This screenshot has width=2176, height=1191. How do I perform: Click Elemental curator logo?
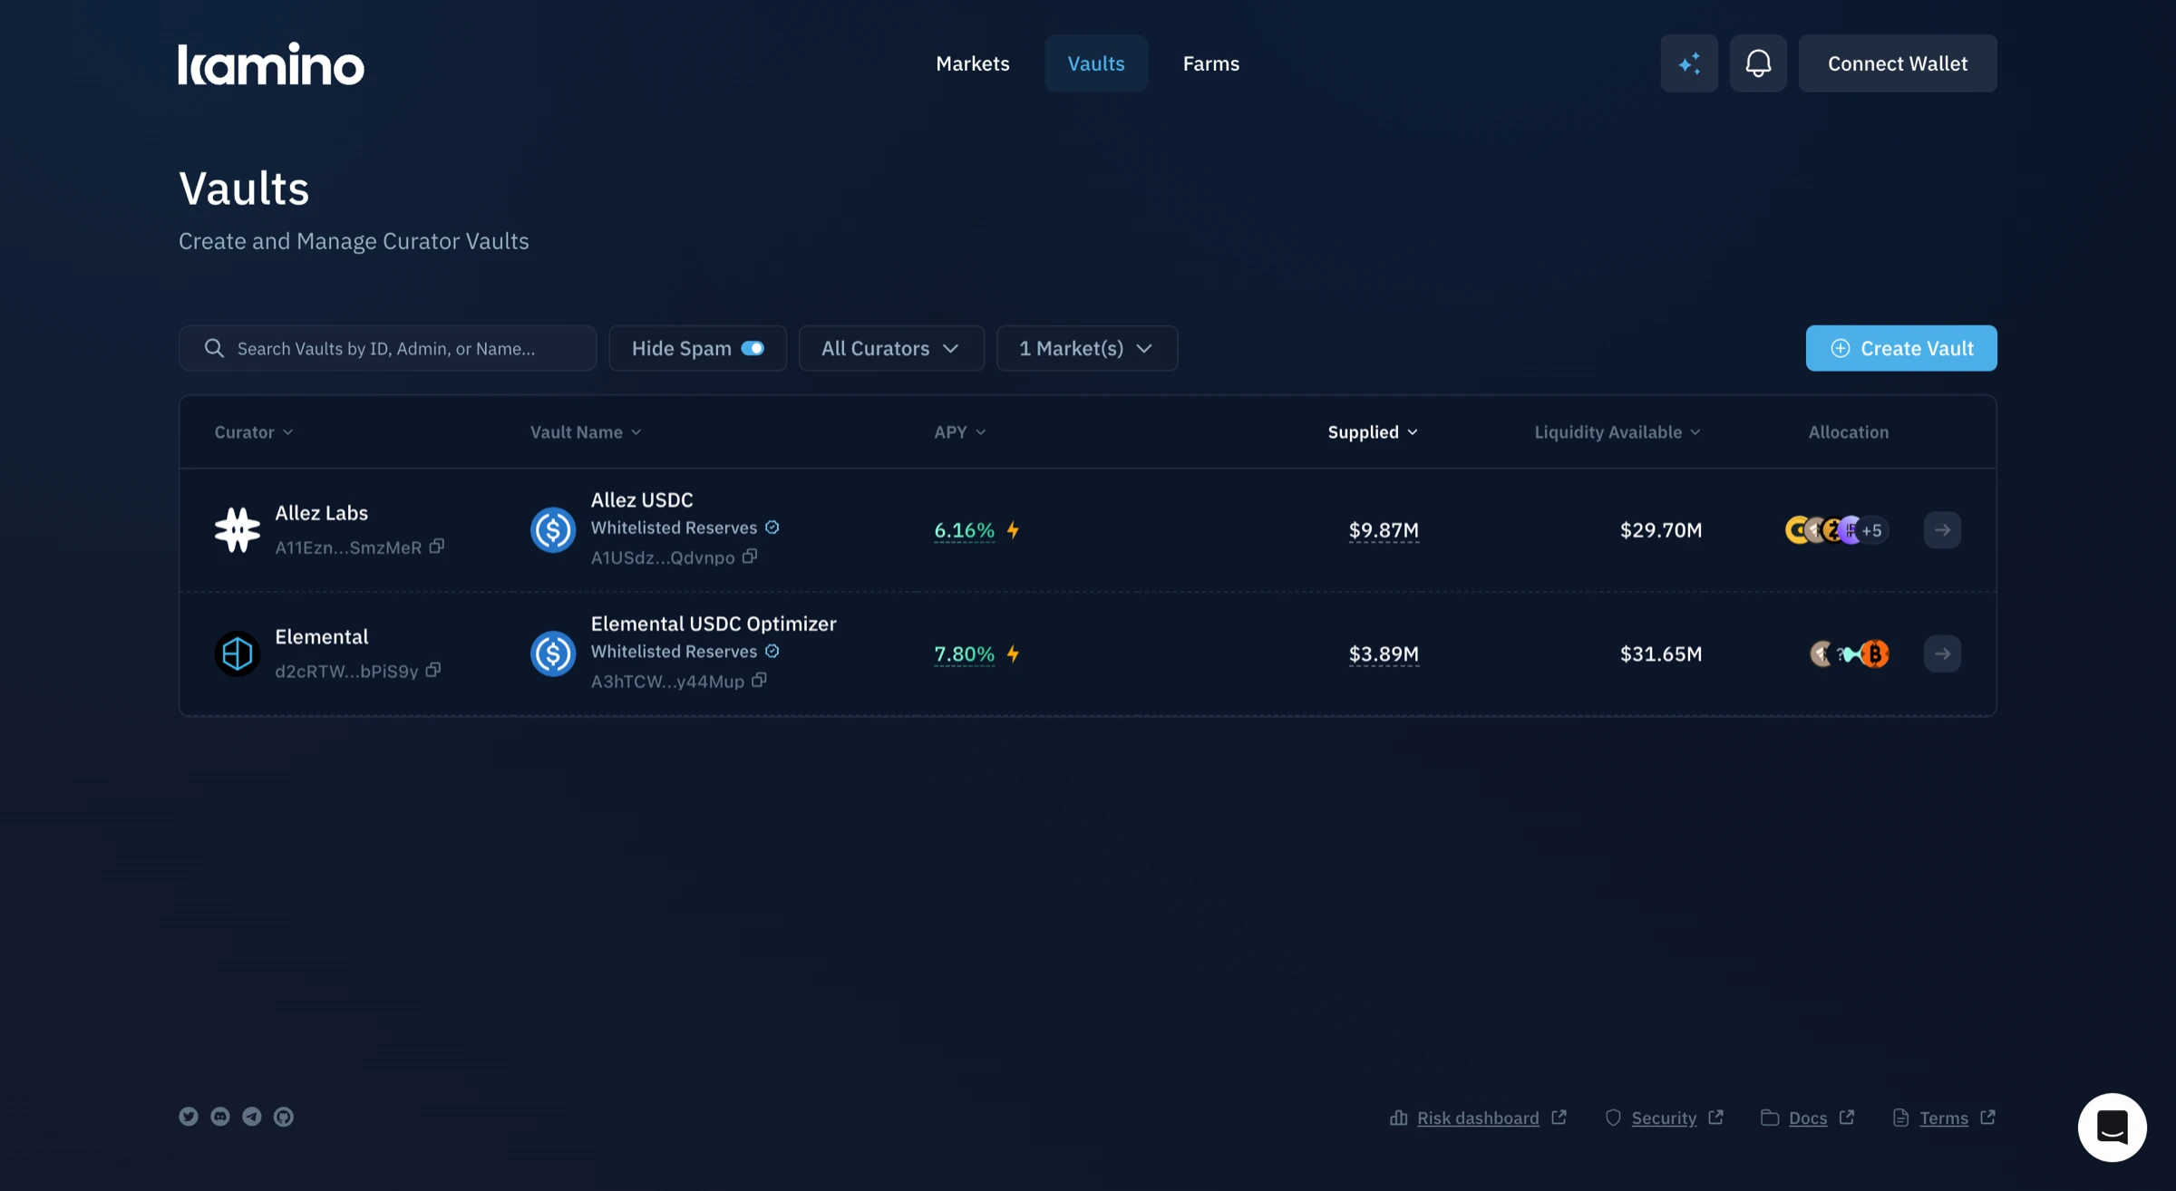click(238, 654)
